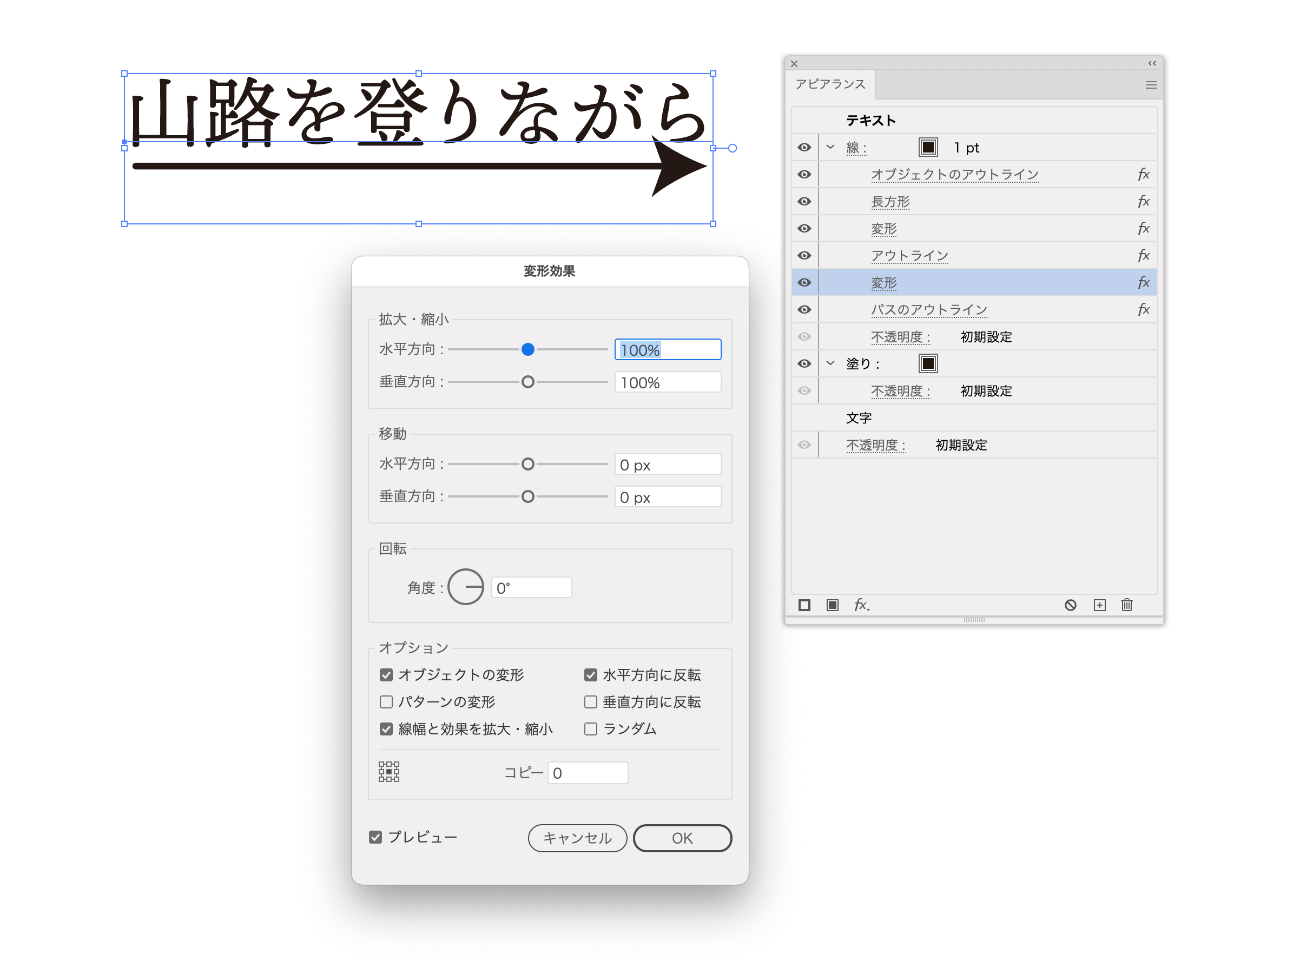Select the 文字 row in Appearance
This screenshot has width=1293, height=968.
coord(974,417)
